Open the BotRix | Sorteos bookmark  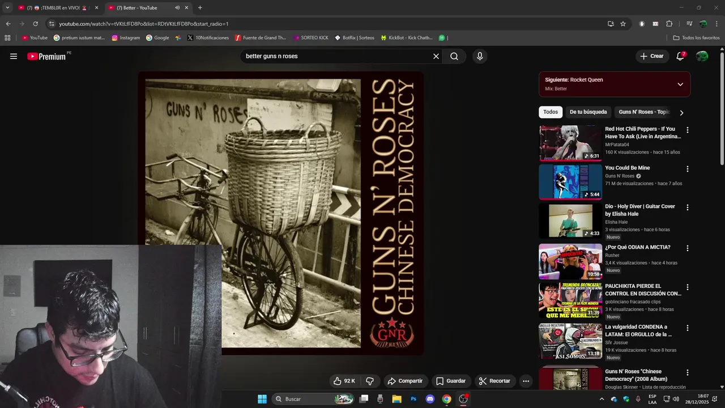355,38
